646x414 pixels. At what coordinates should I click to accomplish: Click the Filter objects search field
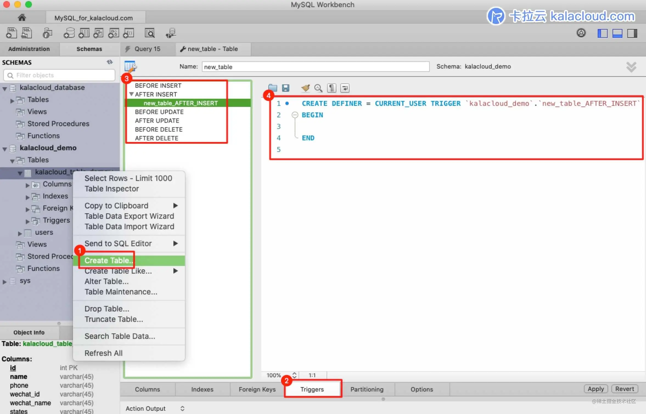click(x=59, y=75)
